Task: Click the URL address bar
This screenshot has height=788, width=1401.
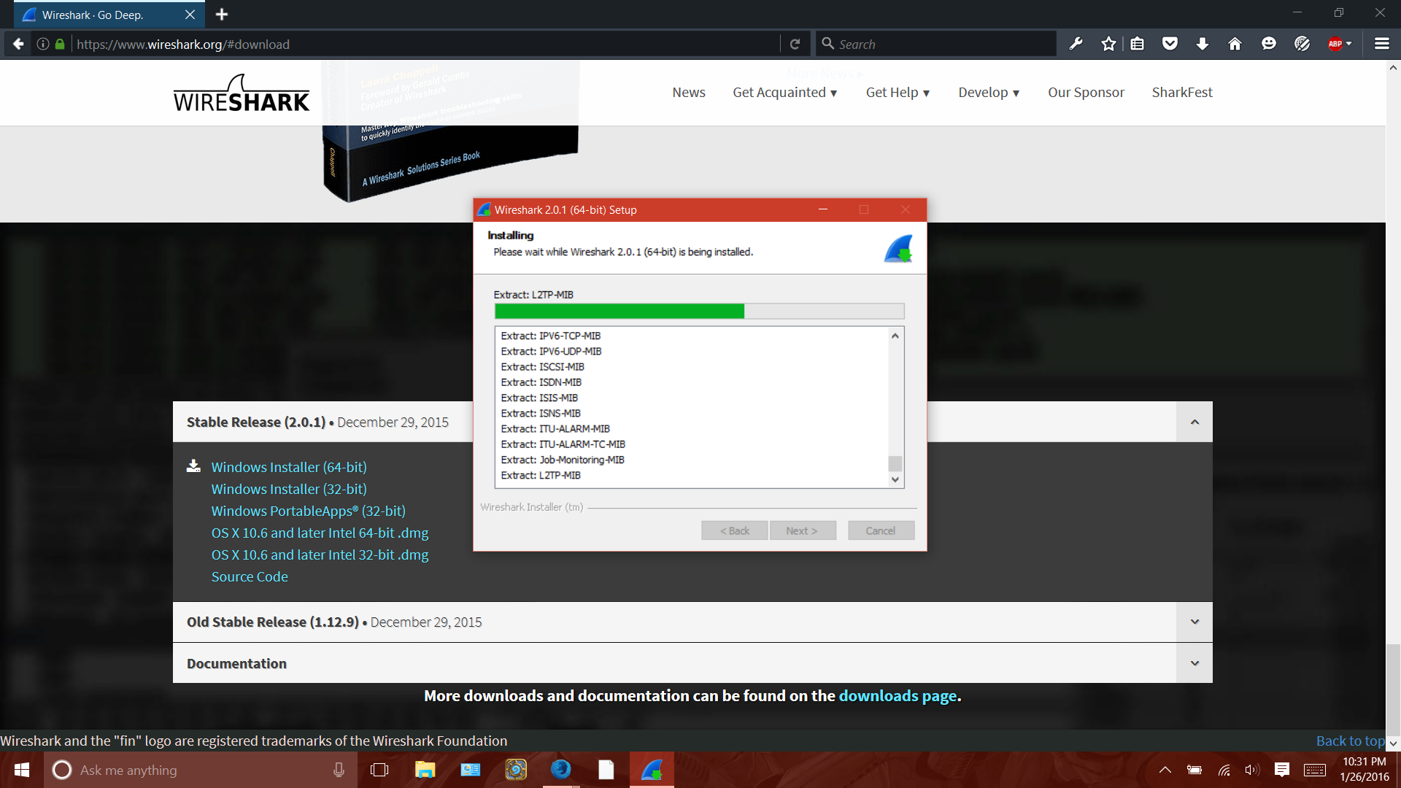Action: [x=423, y=44]
